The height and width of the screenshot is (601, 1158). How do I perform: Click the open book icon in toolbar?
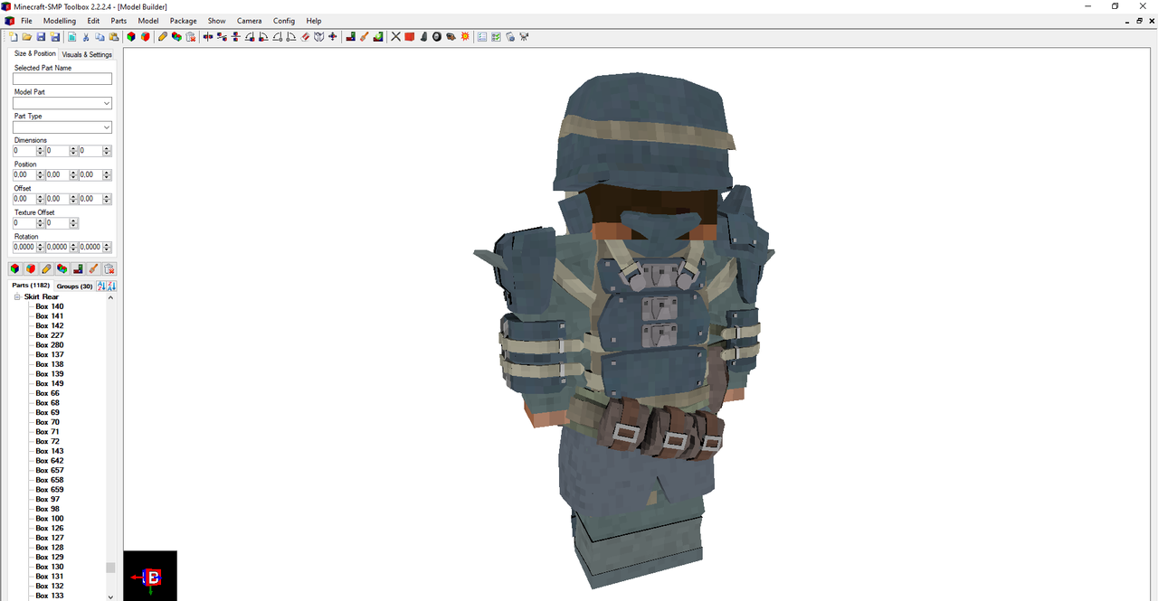tap(319, 37)
